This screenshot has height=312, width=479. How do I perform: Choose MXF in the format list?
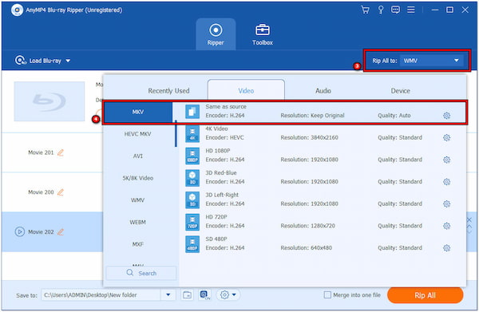[x=138, y=244]
